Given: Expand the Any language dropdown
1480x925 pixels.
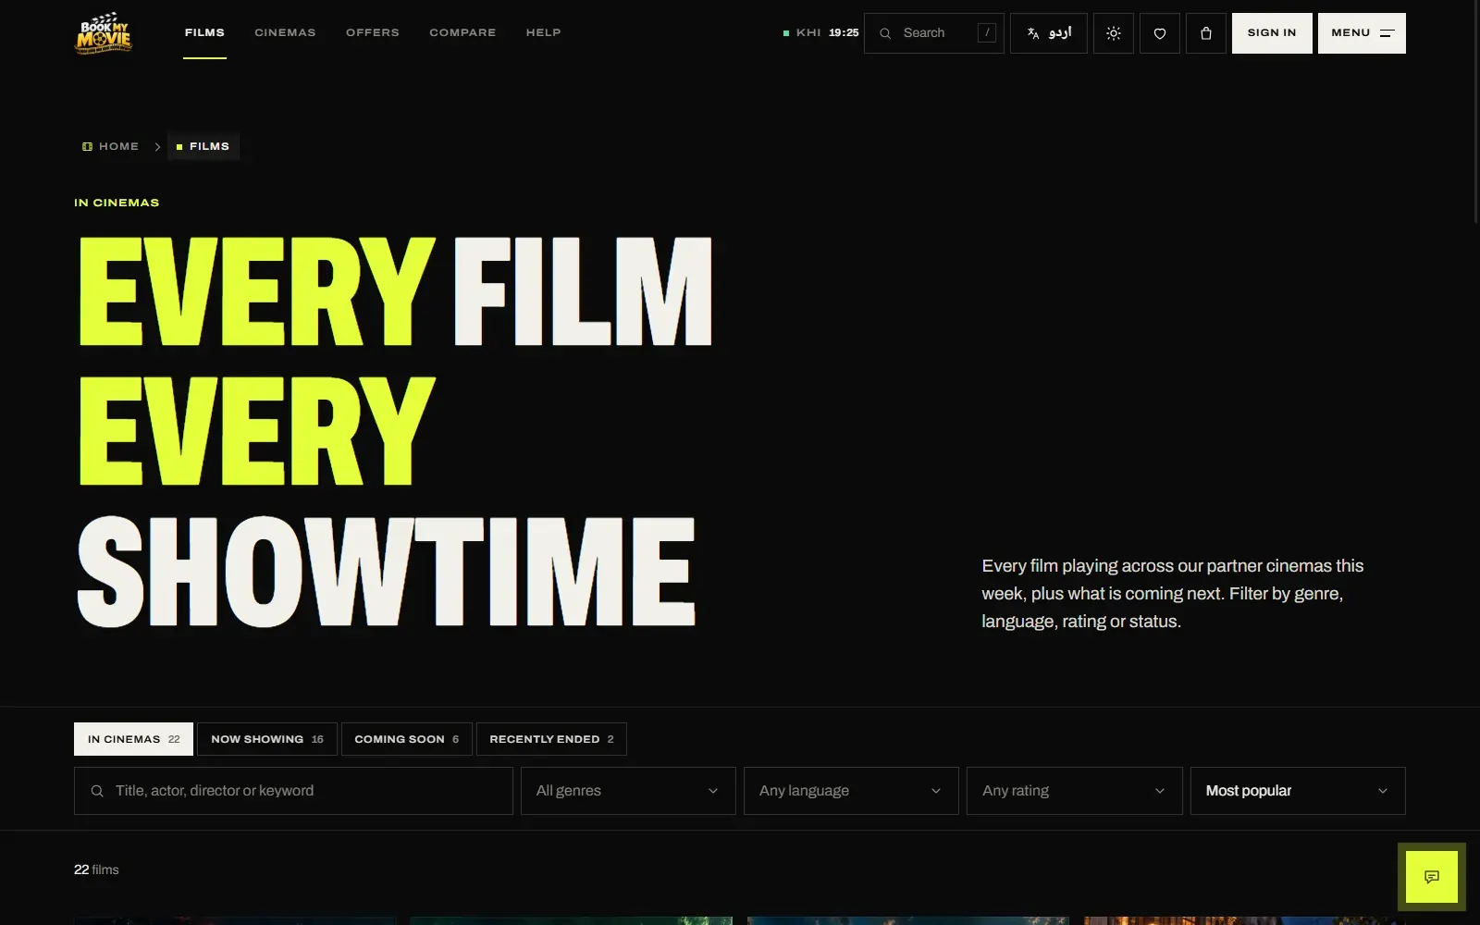Looking at the screenshot, I should tap(851, 791).
